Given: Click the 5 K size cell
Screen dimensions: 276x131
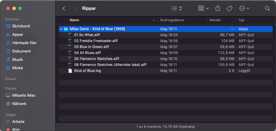Looking at the screenshot, I should 231,71.
